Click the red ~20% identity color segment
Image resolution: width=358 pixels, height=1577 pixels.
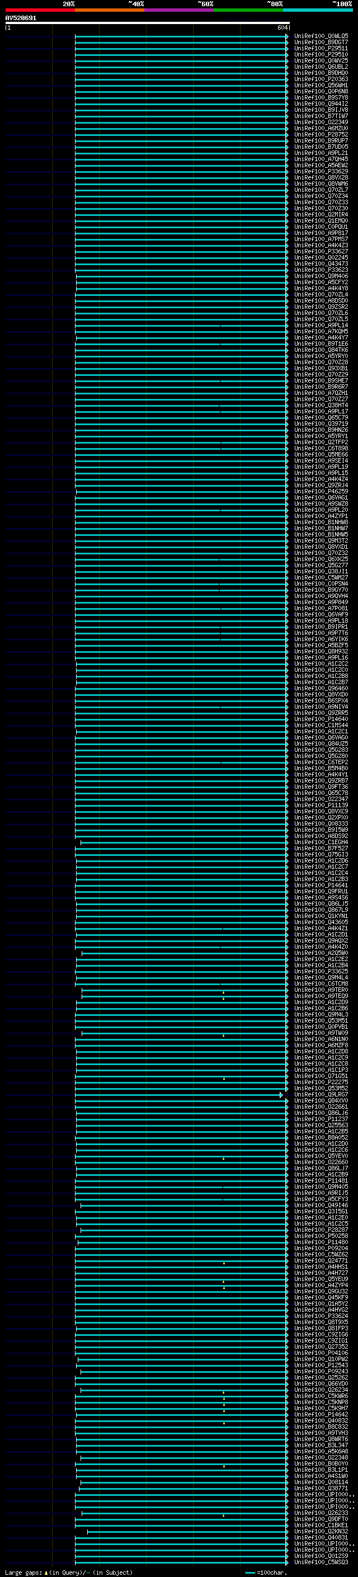coord(40,10)
